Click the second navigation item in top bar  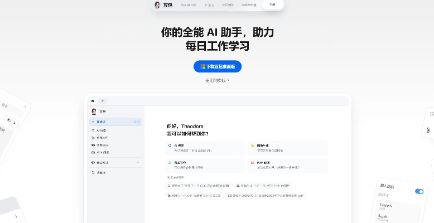click(x=208, y=5)
